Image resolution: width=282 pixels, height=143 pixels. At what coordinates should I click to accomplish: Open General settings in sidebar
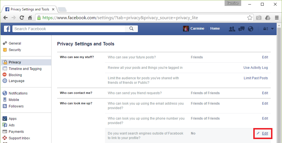coord(15,43)
